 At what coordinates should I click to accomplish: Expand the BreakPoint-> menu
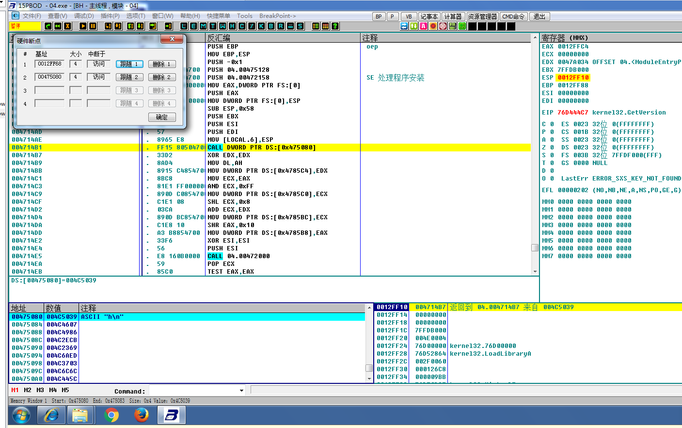278,16
